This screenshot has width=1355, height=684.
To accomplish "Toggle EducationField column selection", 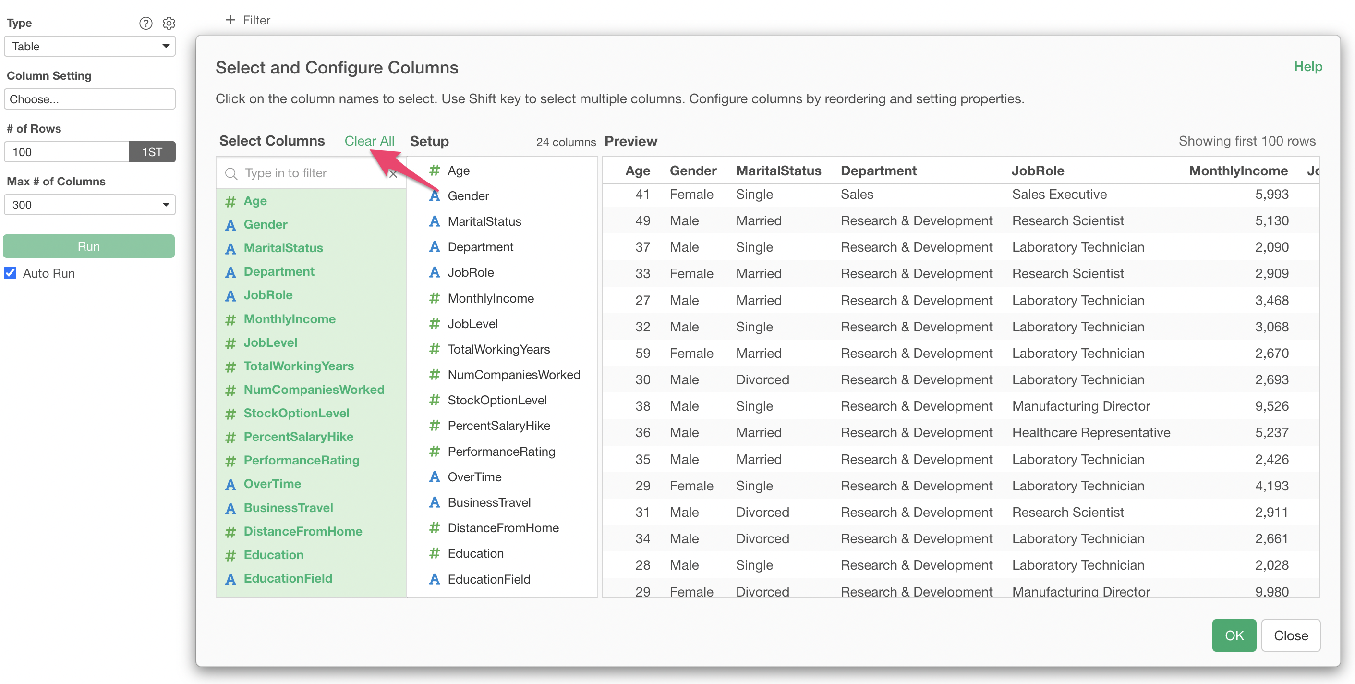I will click(x=288, y=578).
